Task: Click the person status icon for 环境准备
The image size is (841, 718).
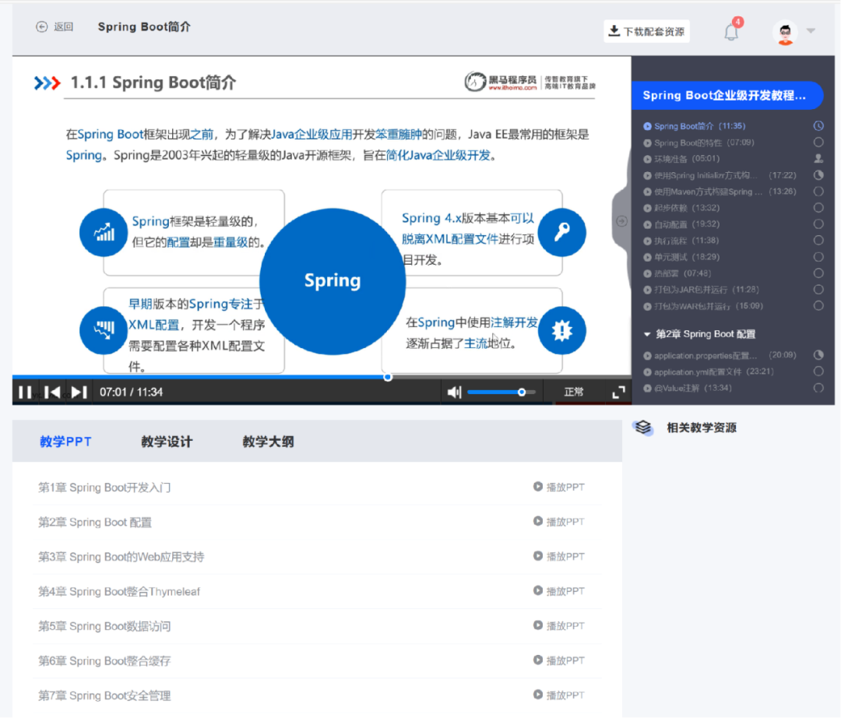Action: point(818,159)
